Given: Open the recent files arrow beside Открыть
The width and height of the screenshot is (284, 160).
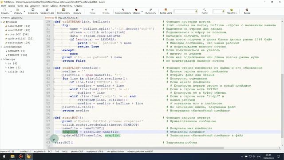Looking at the screenshot, I should 24,11.
